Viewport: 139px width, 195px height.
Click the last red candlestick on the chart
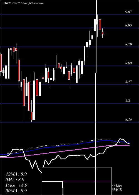coord(103,33)
